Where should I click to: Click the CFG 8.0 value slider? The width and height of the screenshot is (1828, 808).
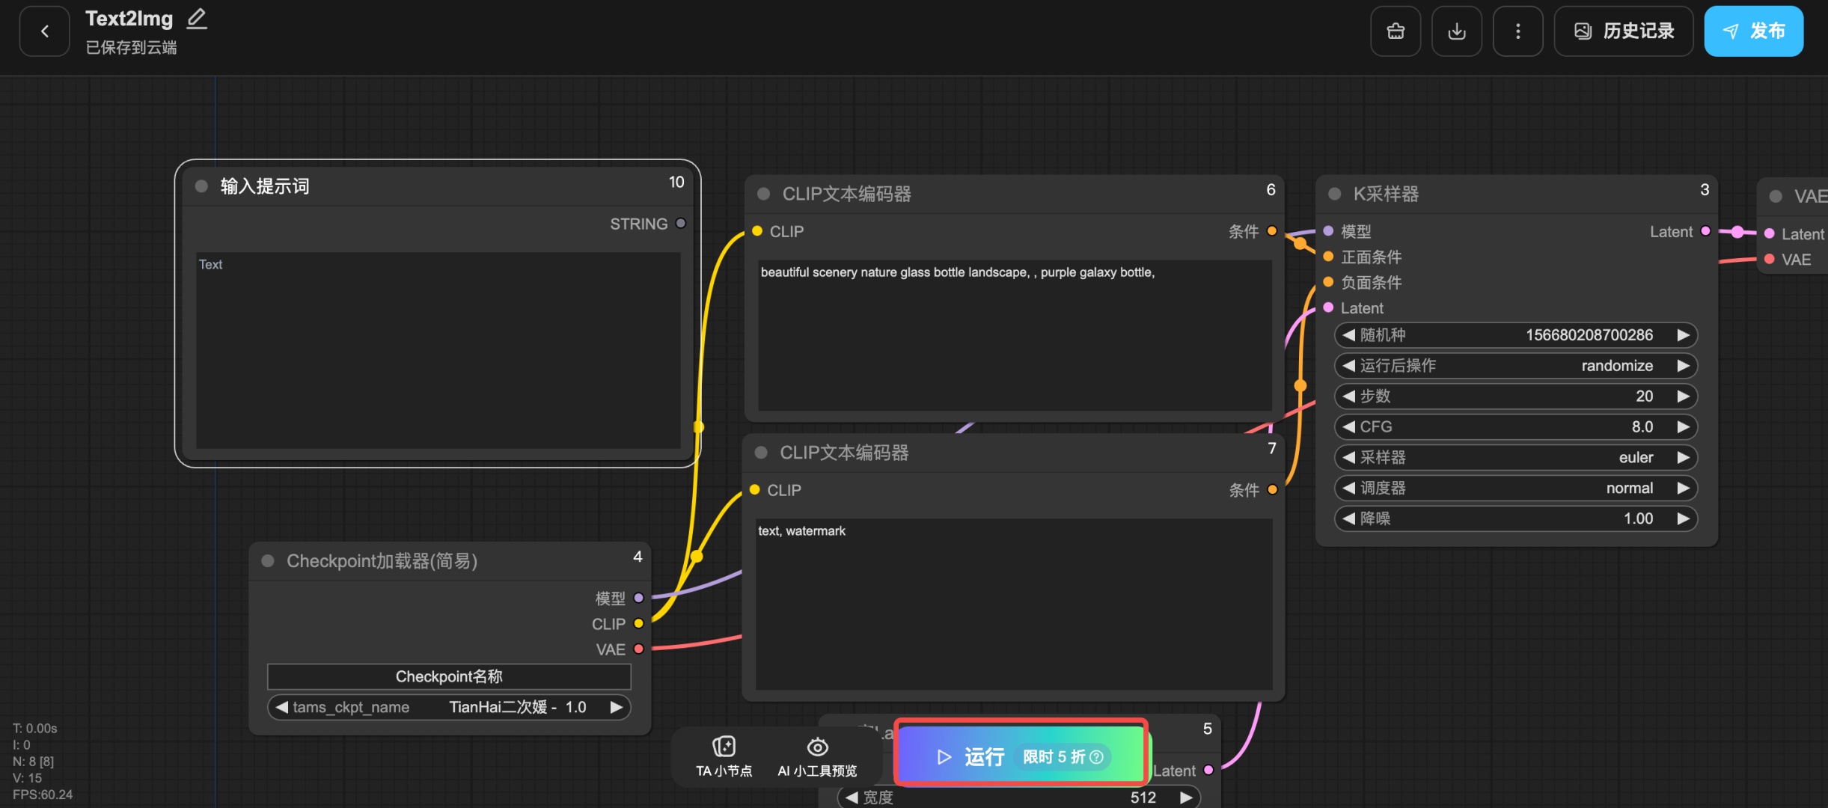(1515, 426)
